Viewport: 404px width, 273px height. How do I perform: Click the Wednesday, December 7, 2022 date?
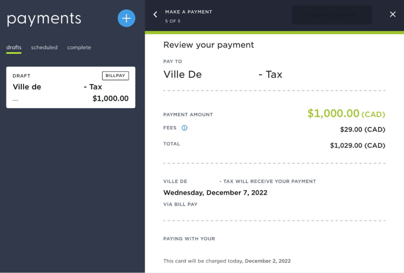215,193
